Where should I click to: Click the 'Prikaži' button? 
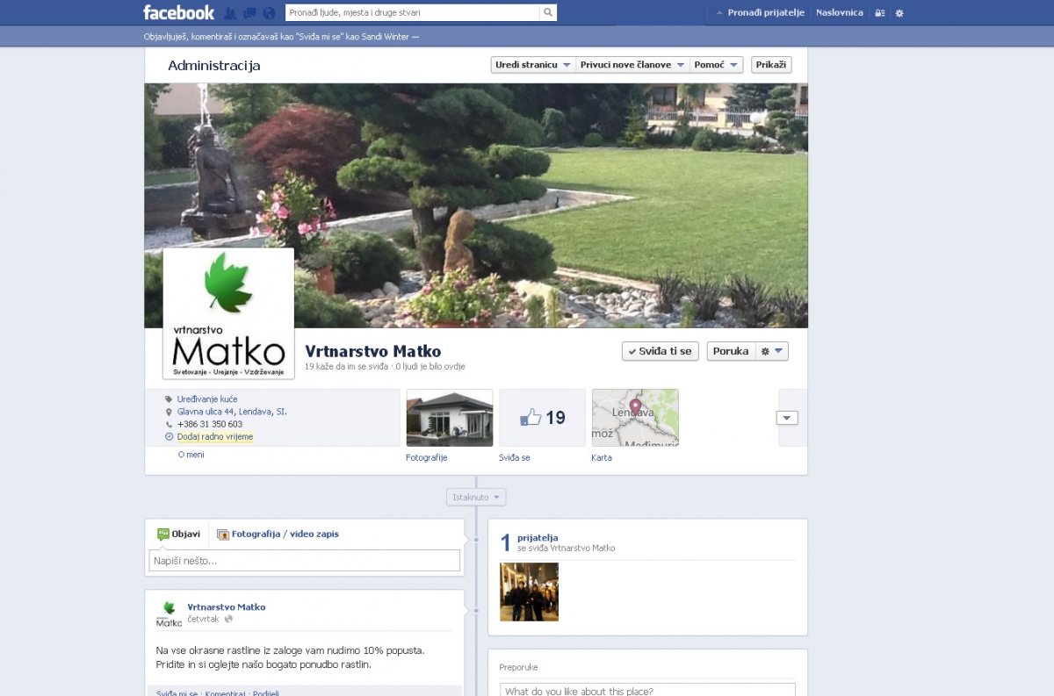coord(771,65)
